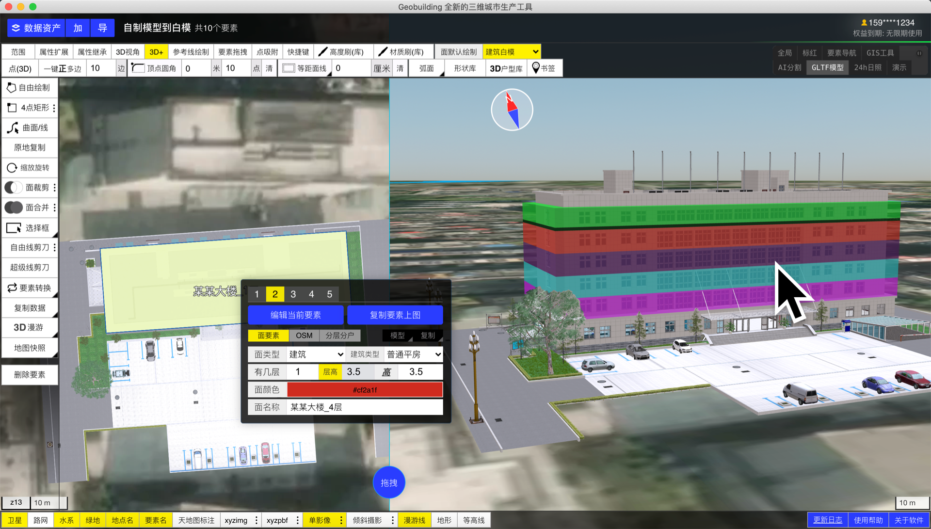
Task: Select the curve/line (曲面/线) tool
Action: coord(29,128)
